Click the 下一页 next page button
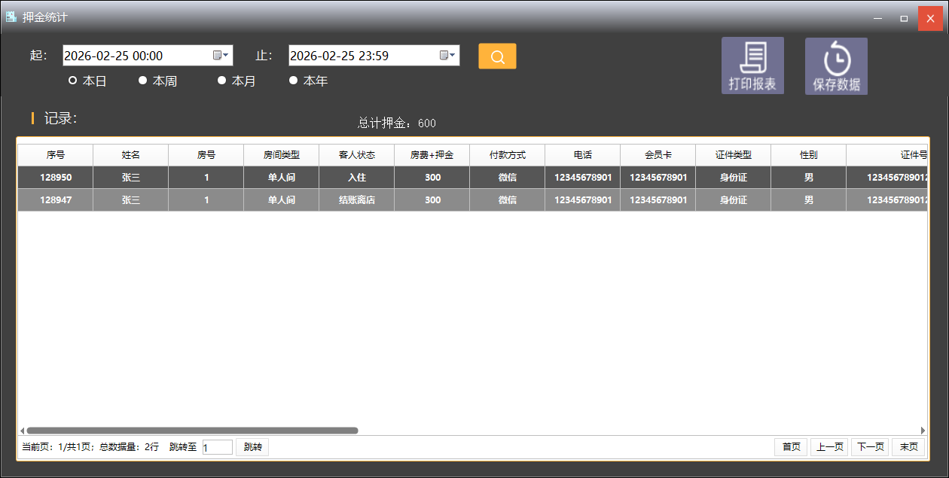The image size is (949, 478). [x=869, y=446]
